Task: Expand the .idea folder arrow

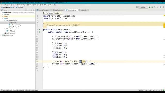Action: [3, 14]
